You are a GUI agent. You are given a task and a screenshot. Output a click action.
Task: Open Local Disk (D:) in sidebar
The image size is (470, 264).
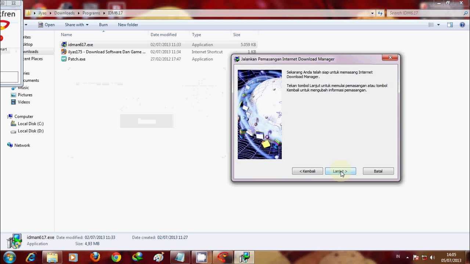(x=30, y=131)
